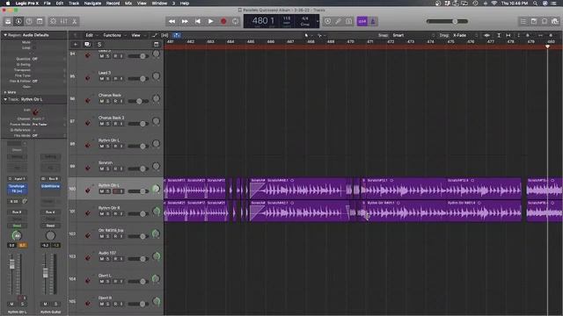Mute the Scratch track

coord(102,169)
